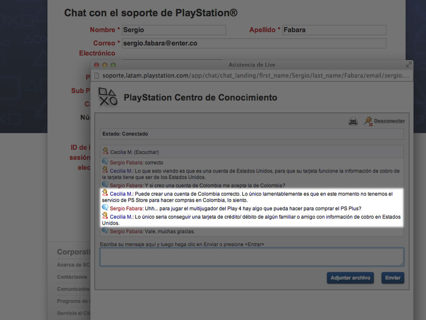Click the Adjuntar archivo button
Viewport: 426px width, 320px height.
(350, 278)
